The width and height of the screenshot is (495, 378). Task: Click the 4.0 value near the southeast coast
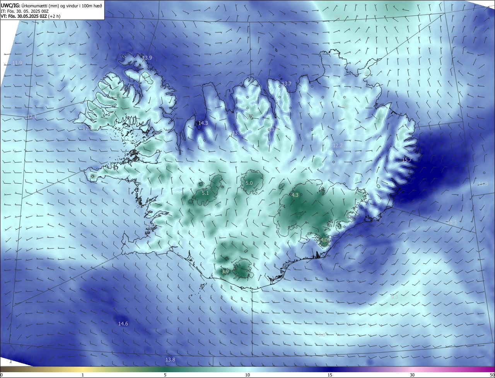point(324,240)
